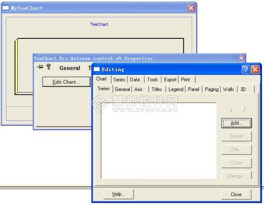The image size is (264, 205).
Task: Open the Export tab
Action: tap(170, 80)
